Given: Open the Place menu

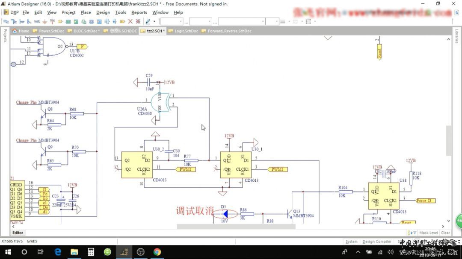Looking at the screenshot, I should tap(86, 12).
